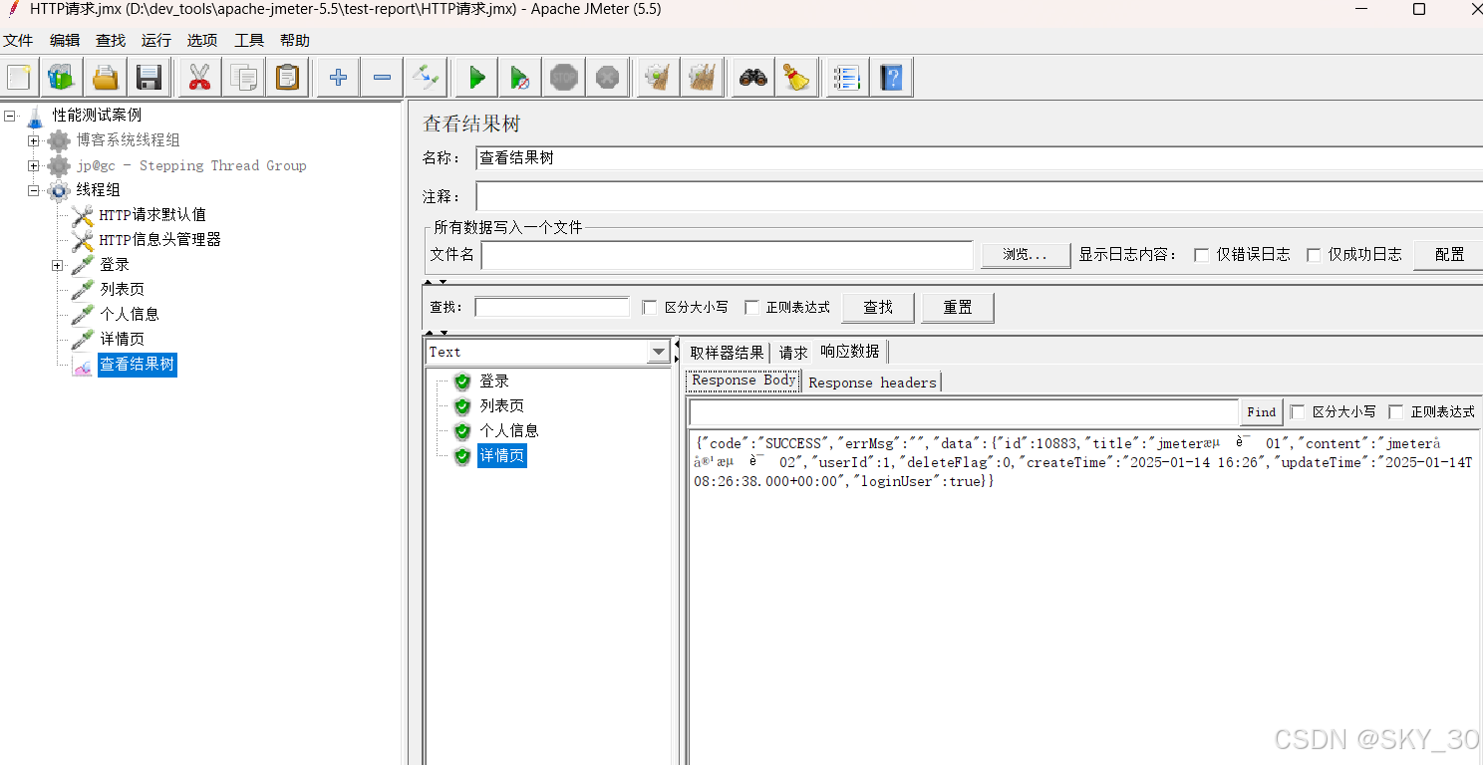Collapse the 性能测试案例 root node
The image size is (1483, 765).
[10, 116]
